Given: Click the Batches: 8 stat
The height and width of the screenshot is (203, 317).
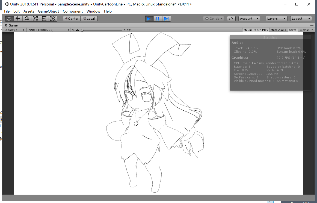Looking at the screenshot, I should tap(242, 67).
